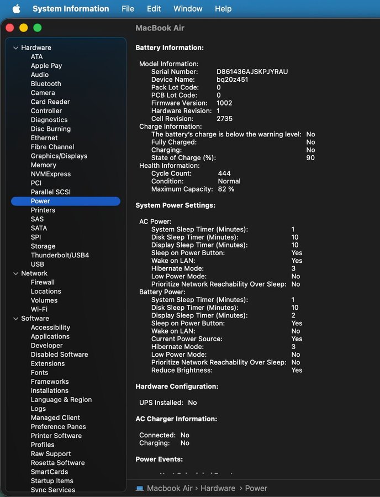Collapse the Hardware section

tap(15, 48)
